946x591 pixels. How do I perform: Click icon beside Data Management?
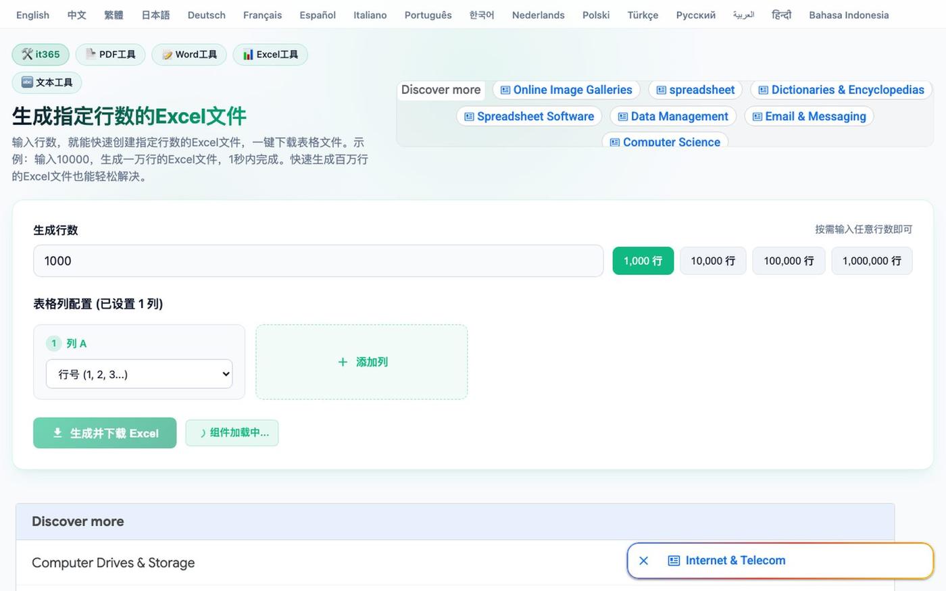pyautogui.click(x=623, y=116)
